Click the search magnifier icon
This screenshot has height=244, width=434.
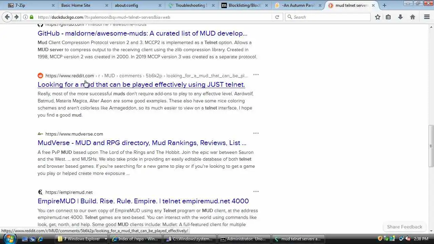pyautogui.click(x=290, y=17)
